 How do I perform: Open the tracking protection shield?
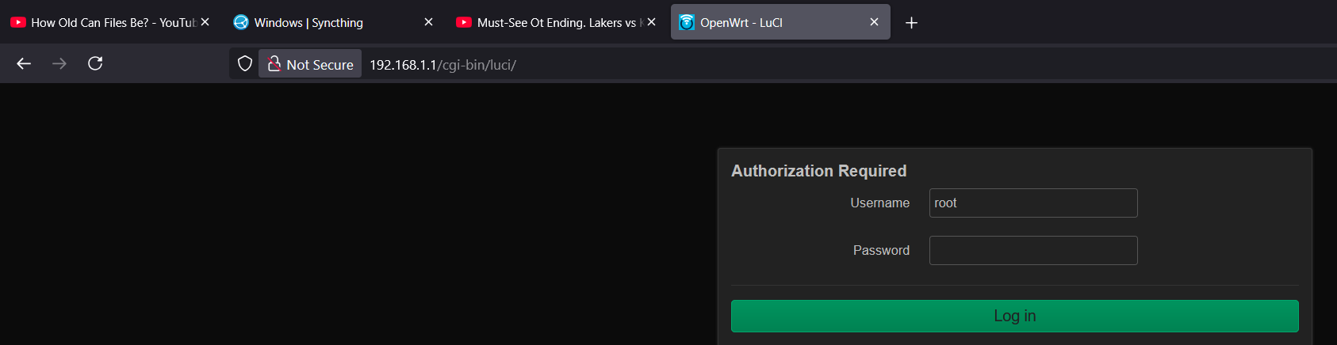(245, 64)
